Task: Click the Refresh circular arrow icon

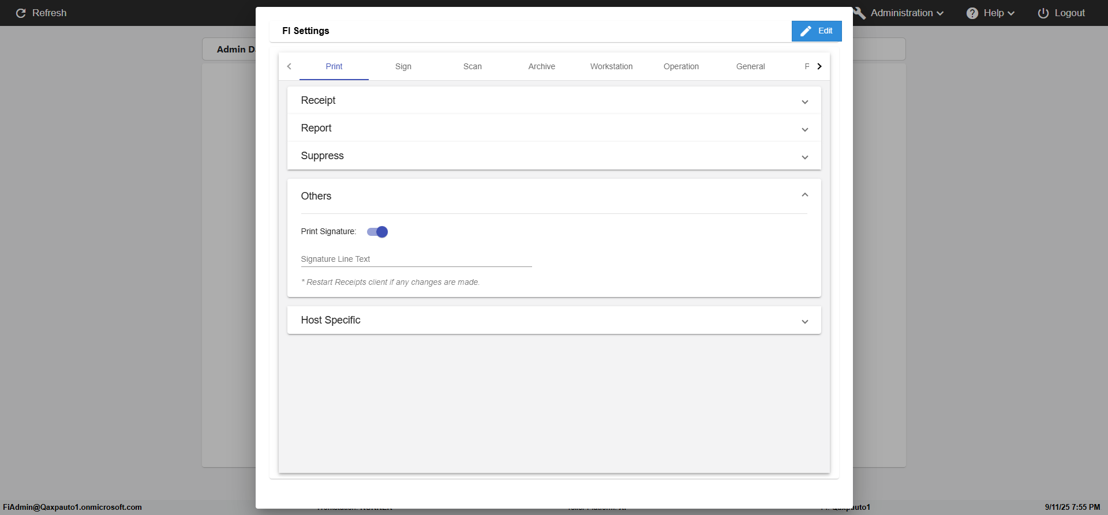Action: (21, 13)
